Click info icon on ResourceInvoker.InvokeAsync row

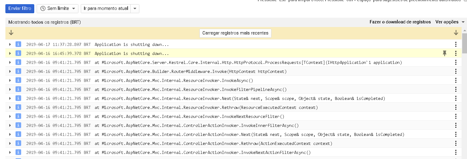click(x=18, y=80)
